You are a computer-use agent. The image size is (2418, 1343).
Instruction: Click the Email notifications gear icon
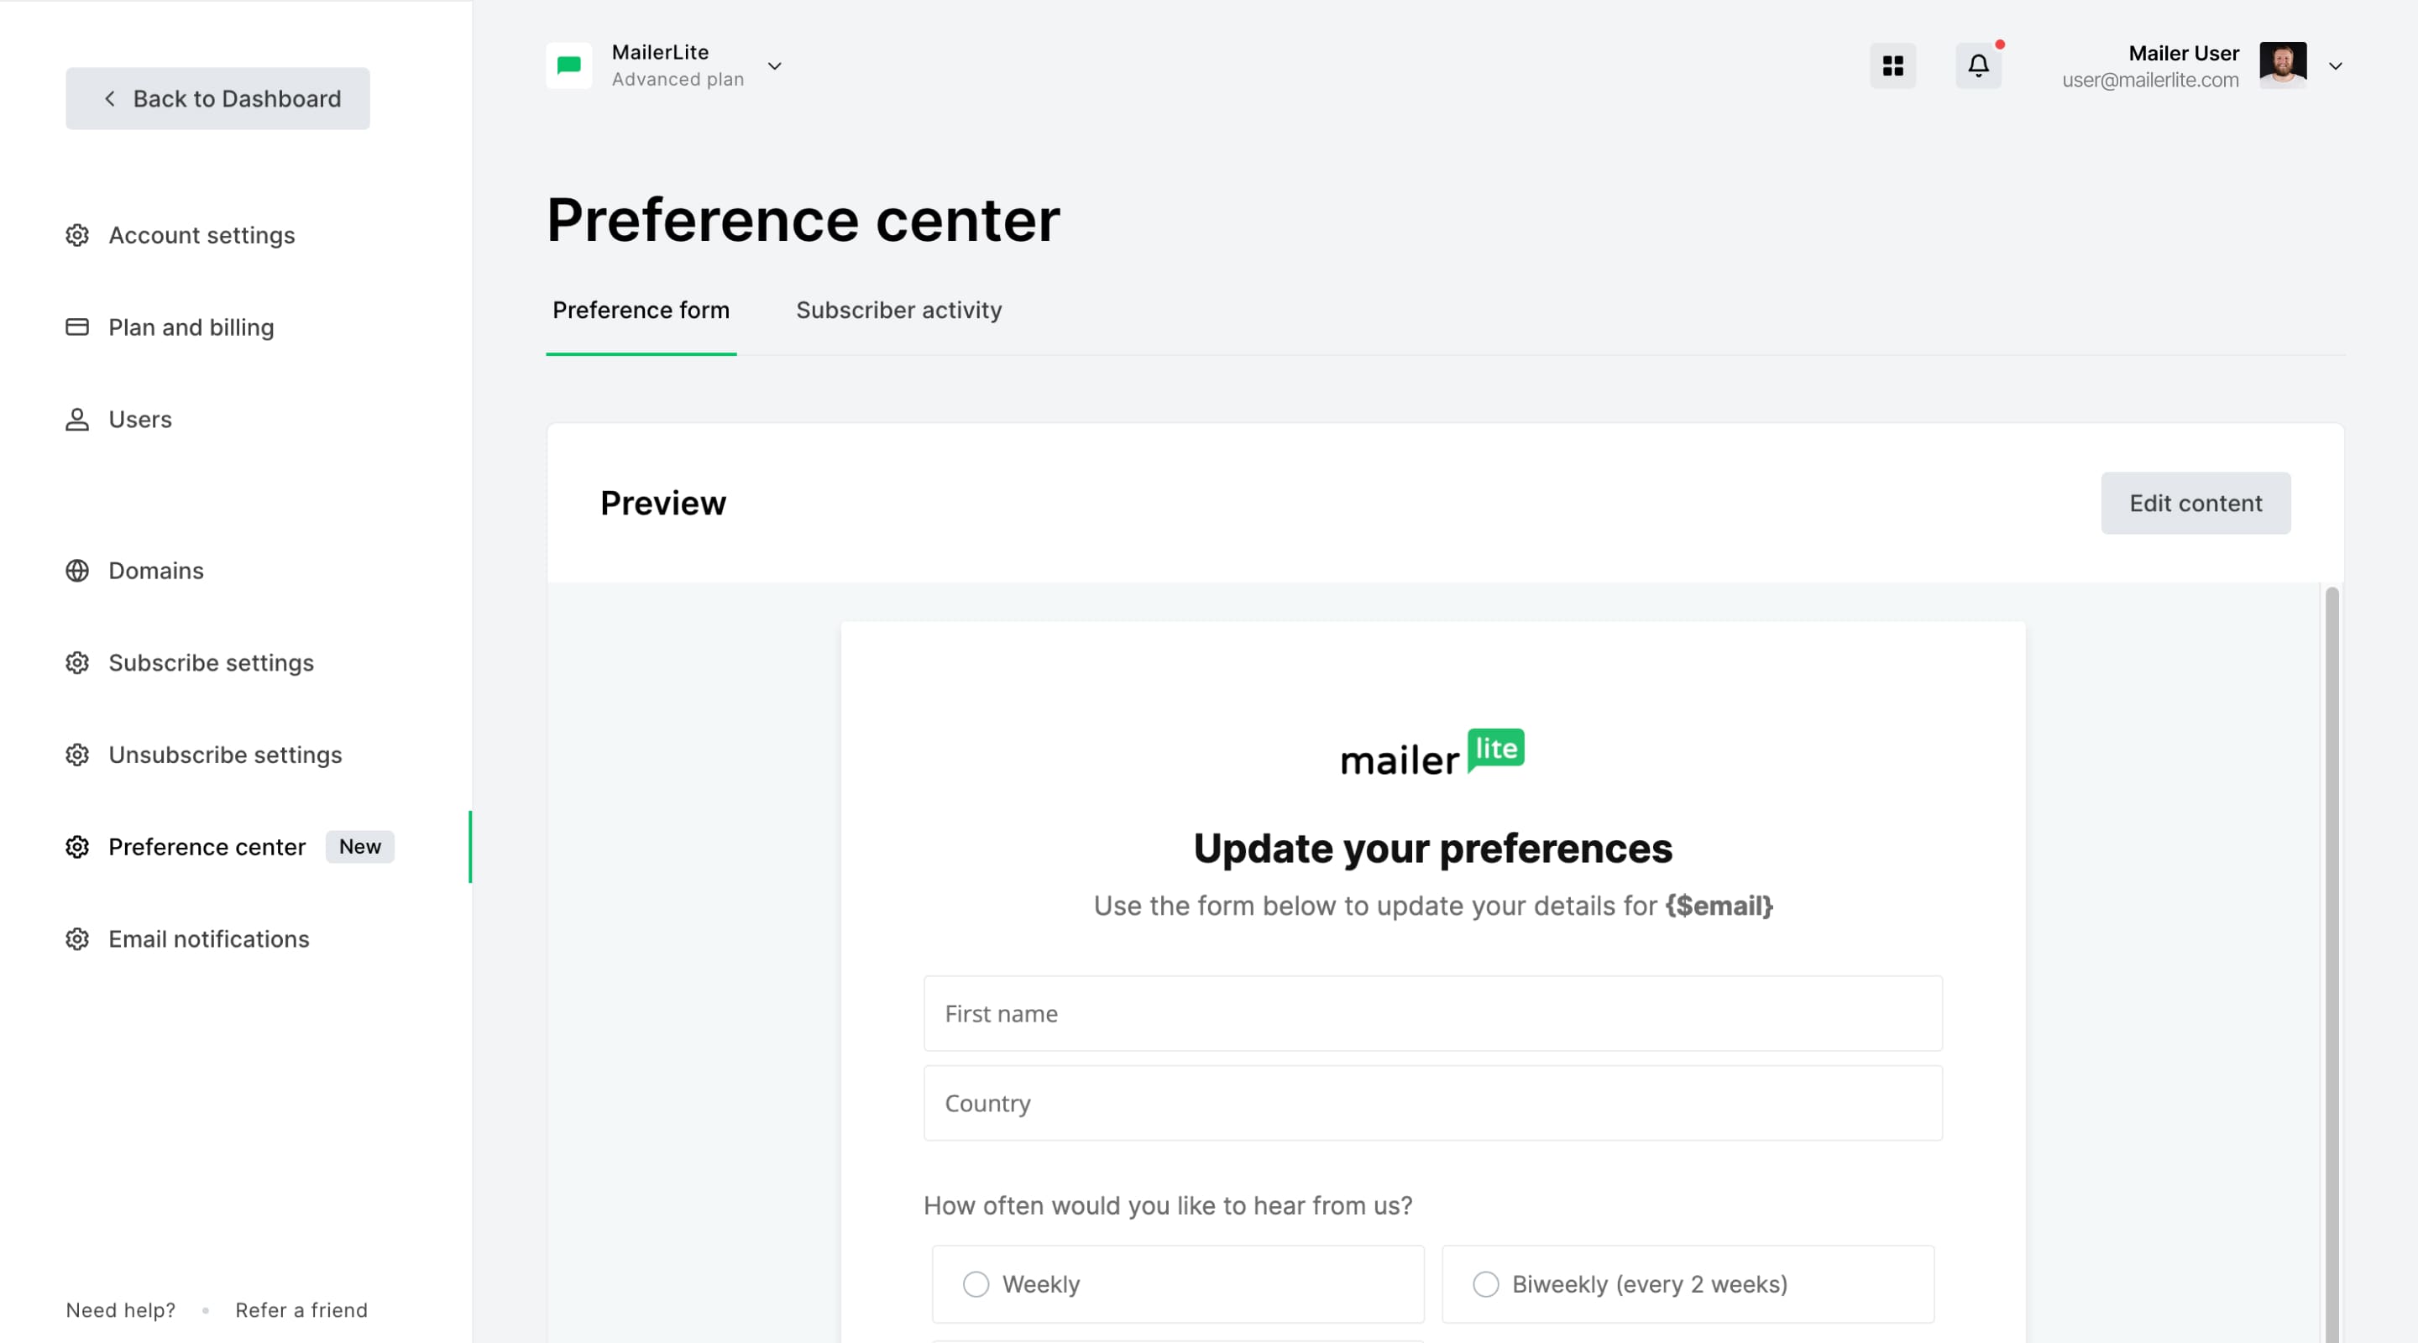(x=78, y=938)
